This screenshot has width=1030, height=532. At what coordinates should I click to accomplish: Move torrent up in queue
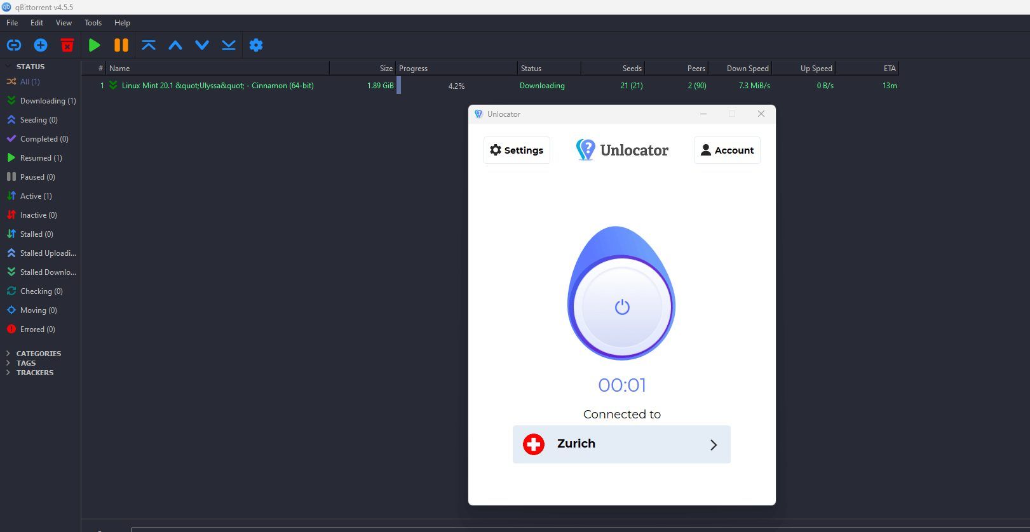(x=175, y=45)
